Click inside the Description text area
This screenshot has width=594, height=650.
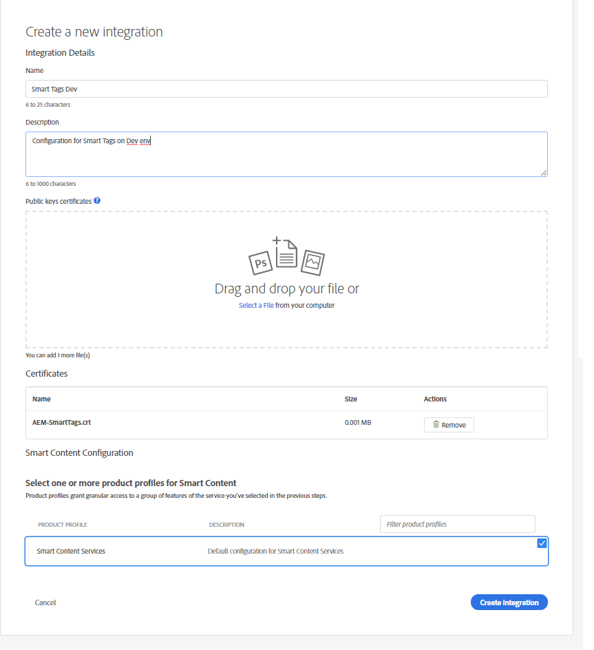(286, 151)
